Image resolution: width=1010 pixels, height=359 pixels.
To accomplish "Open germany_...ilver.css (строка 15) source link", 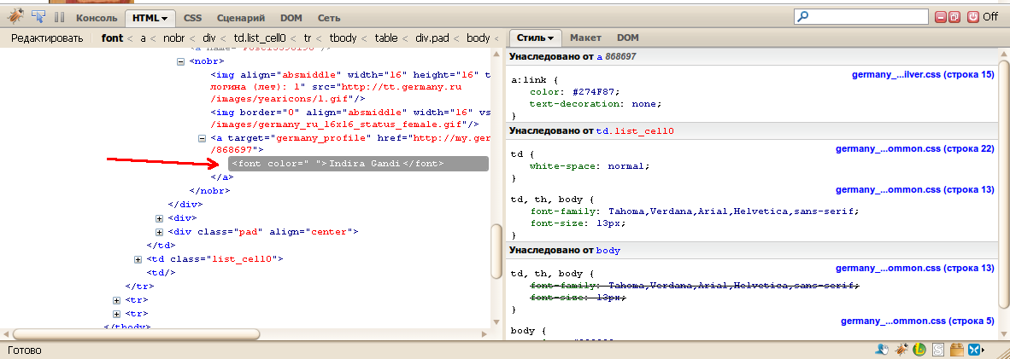I will 923,75.
